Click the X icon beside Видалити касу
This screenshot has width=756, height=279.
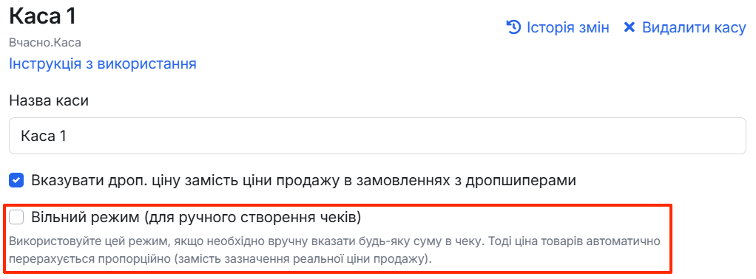tap(630, 27)
